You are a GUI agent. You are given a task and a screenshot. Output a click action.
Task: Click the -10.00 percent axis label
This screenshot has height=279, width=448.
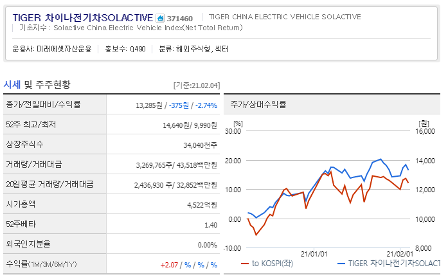[x=232, y=248]
